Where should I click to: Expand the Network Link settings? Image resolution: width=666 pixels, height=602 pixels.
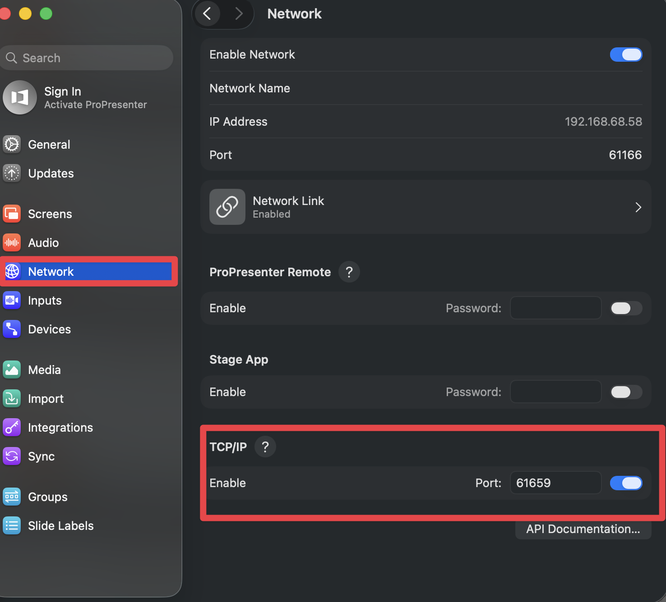click(x=638, y=207)
